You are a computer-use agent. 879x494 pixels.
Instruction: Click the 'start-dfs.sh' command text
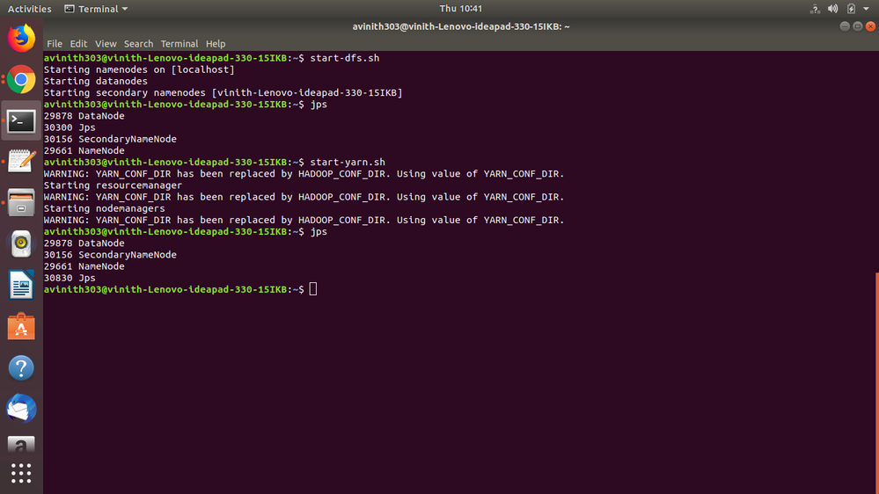pos(345,58)
